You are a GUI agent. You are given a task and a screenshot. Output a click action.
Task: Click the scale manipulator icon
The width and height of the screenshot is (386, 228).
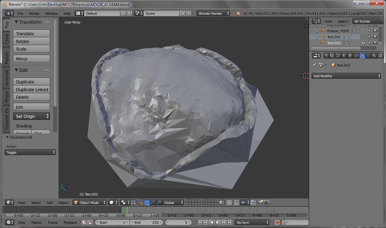click(159, 202)
